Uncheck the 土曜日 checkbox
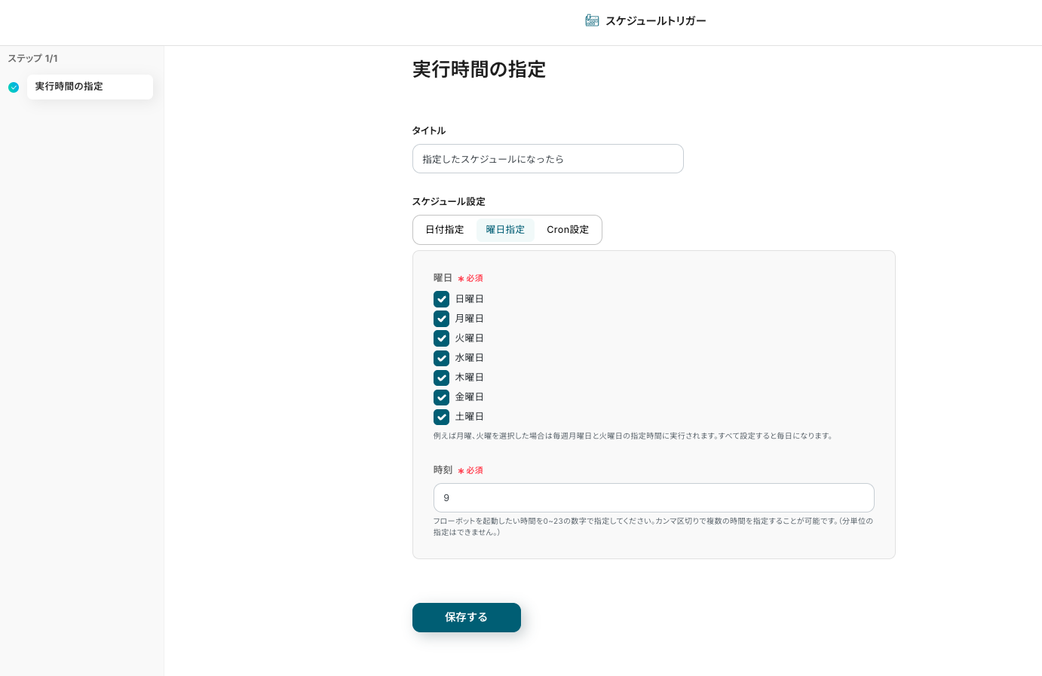1042x676 pixels. (441, 417)
